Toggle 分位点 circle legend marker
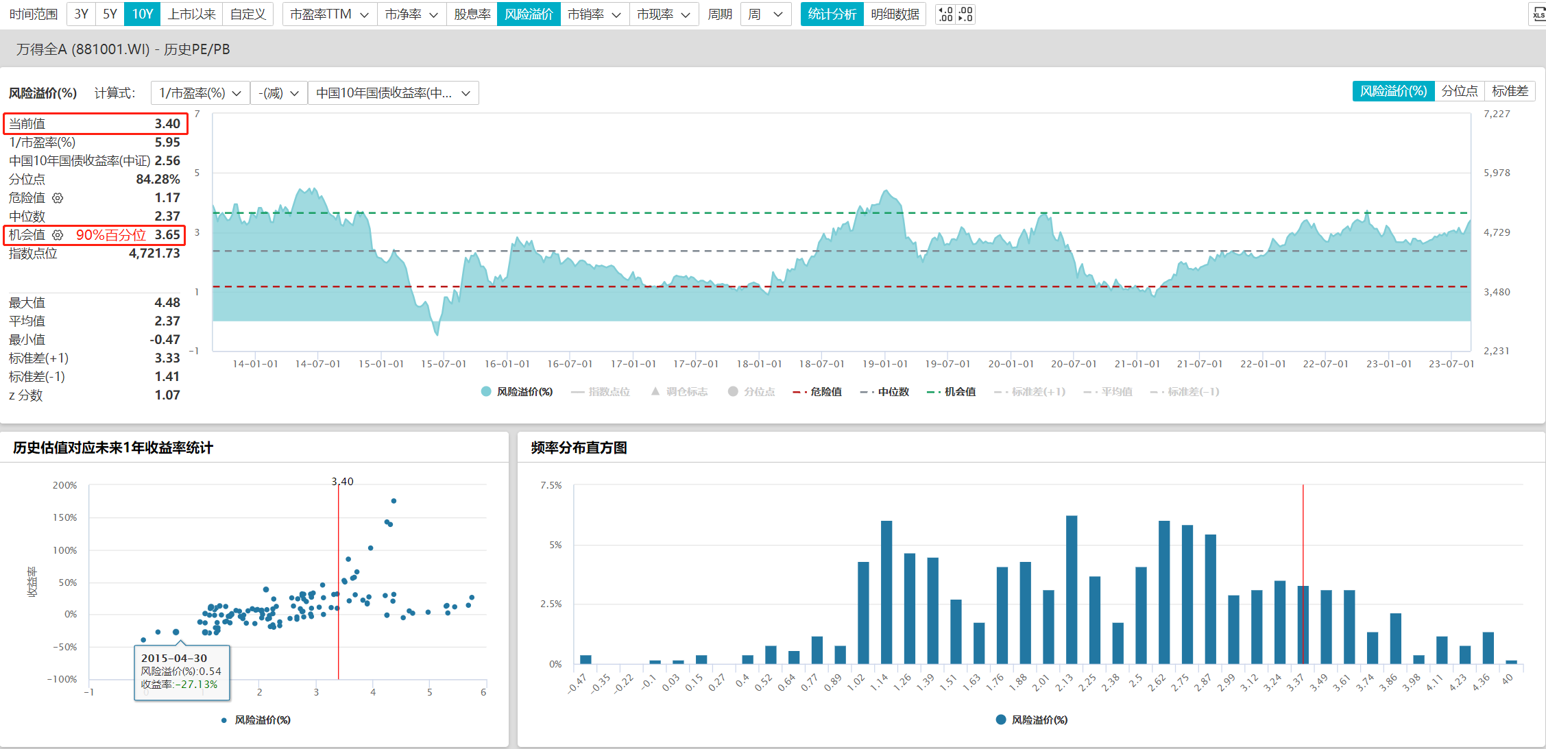The height and width of the screenshot is (749, 1546). (733, 391)
